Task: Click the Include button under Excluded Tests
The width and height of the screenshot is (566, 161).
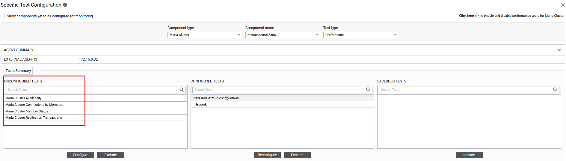Action: click(469, 155)
